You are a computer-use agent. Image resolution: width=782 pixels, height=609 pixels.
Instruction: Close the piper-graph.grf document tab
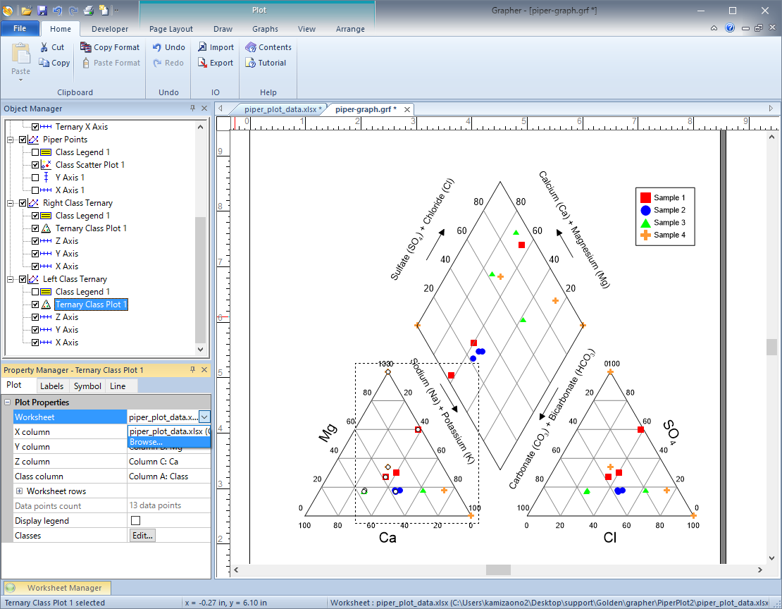[407, 109]
